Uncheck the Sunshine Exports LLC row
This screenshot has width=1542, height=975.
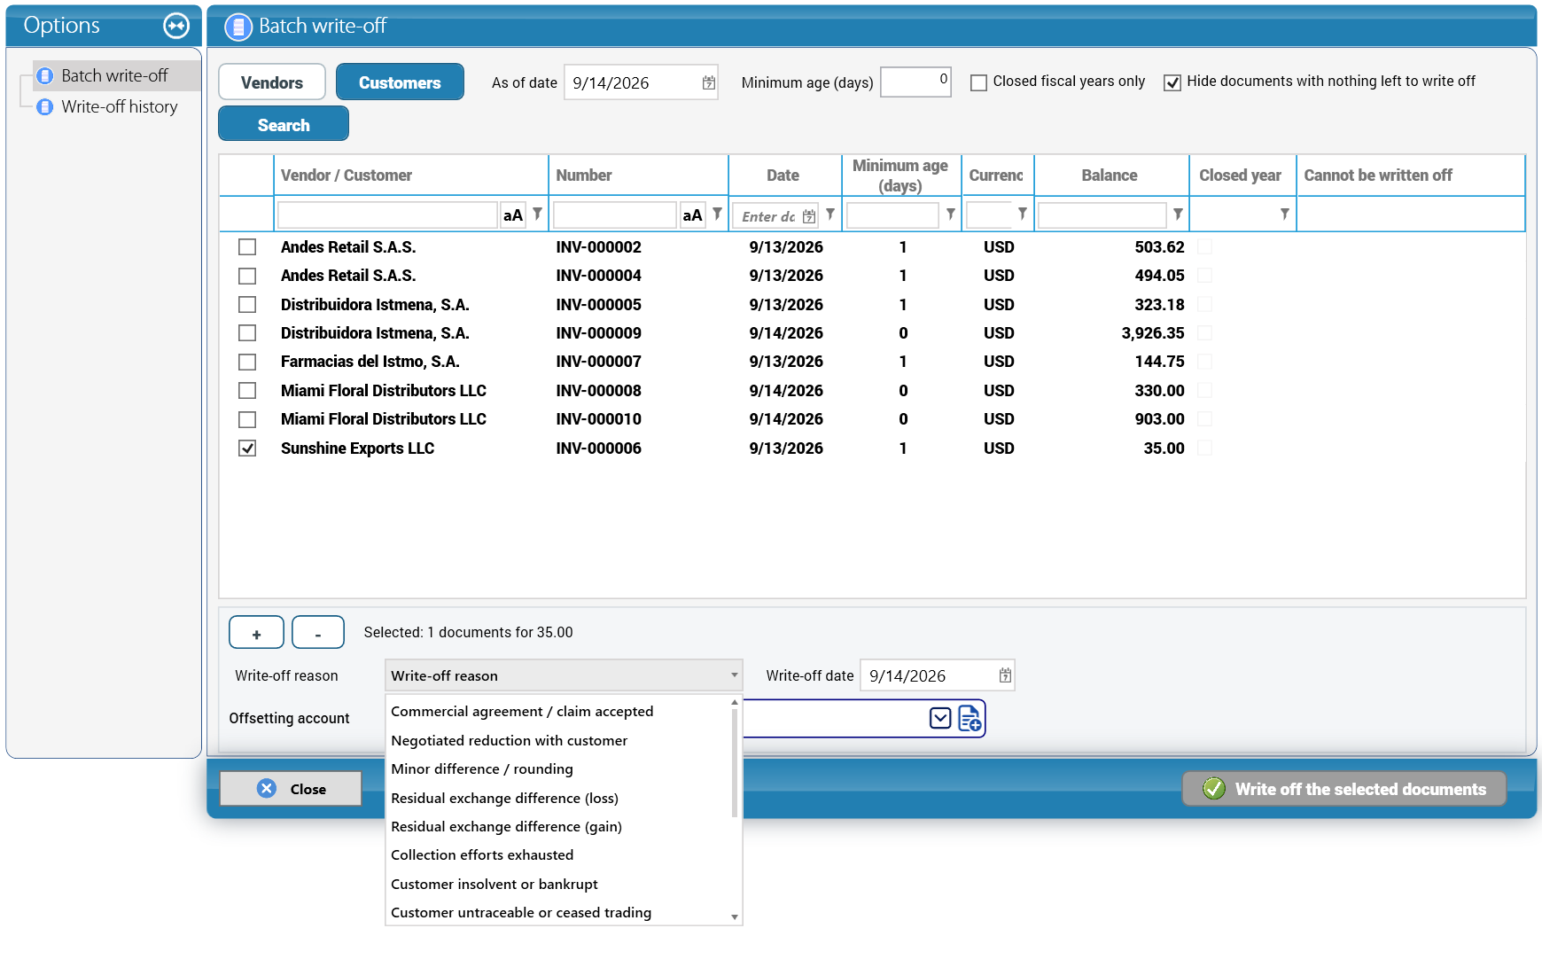click(x=247, y=448)
